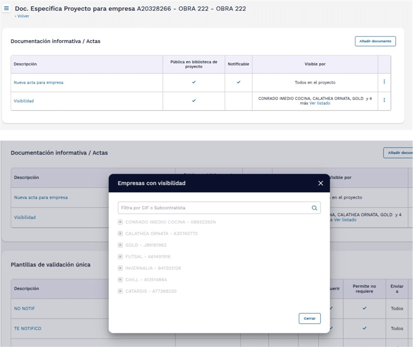This screenshot has height=347, width=413.
Task: Toggle CALATHEA ORNATA checkbox
Action: [120, 233]
